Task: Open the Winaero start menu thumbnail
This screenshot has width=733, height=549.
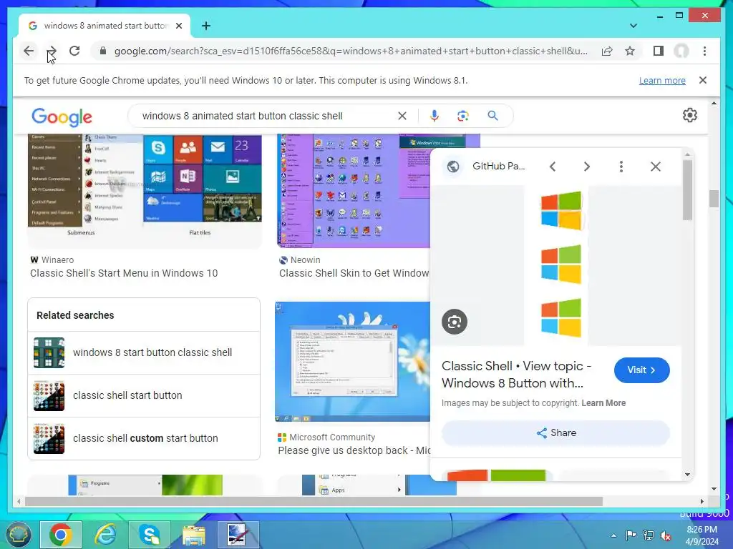Action: tap(145, 189)
